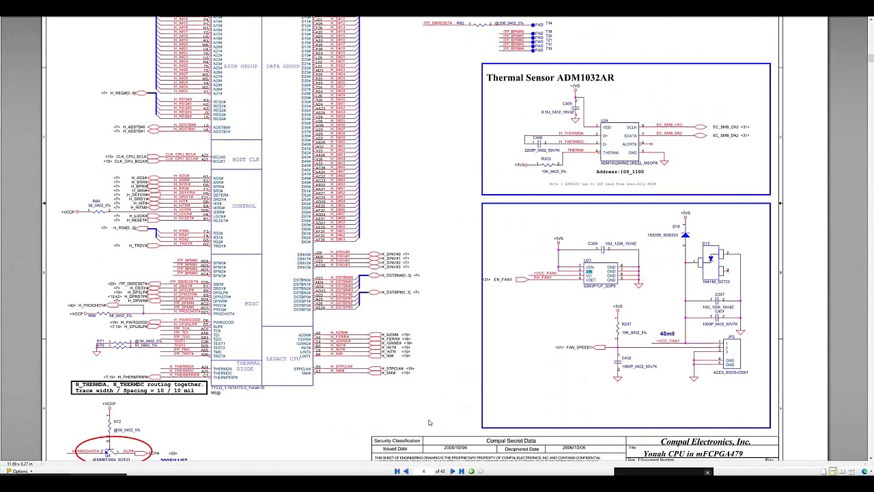This screenshot has height=492, width=874.
Task: Close the black overlay bar with X
Action: (707, 472)
